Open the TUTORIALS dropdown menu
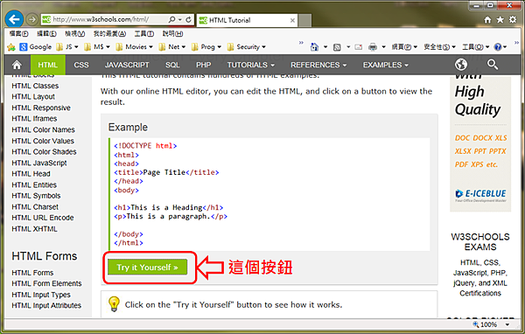525x334 pixels. tap(251, 65)
